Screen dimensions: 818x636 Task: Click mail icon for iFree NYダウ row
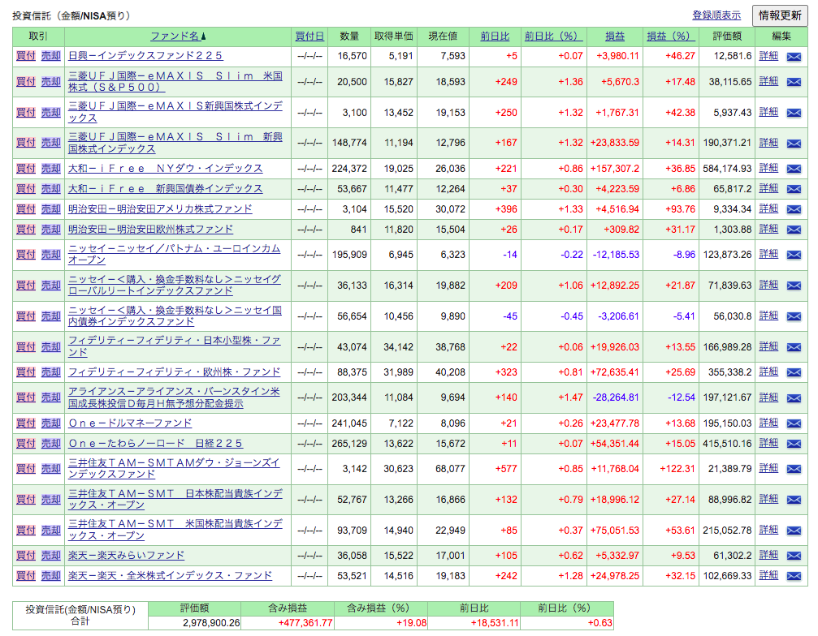coord(794,169)
